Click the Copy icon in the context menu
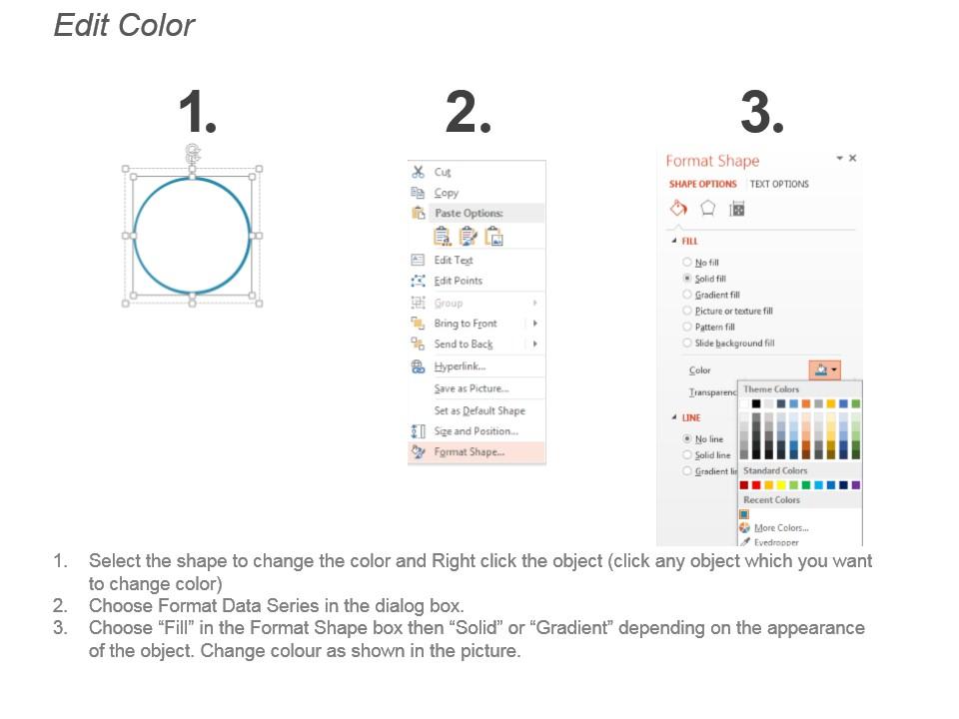This screenshot has width=959, height=719. coord(419,193)
